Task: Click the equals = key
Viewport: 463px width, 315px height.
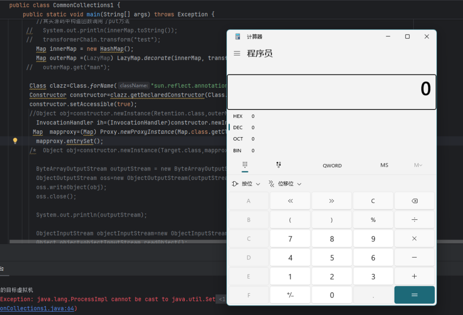Action: pos(414,294)
